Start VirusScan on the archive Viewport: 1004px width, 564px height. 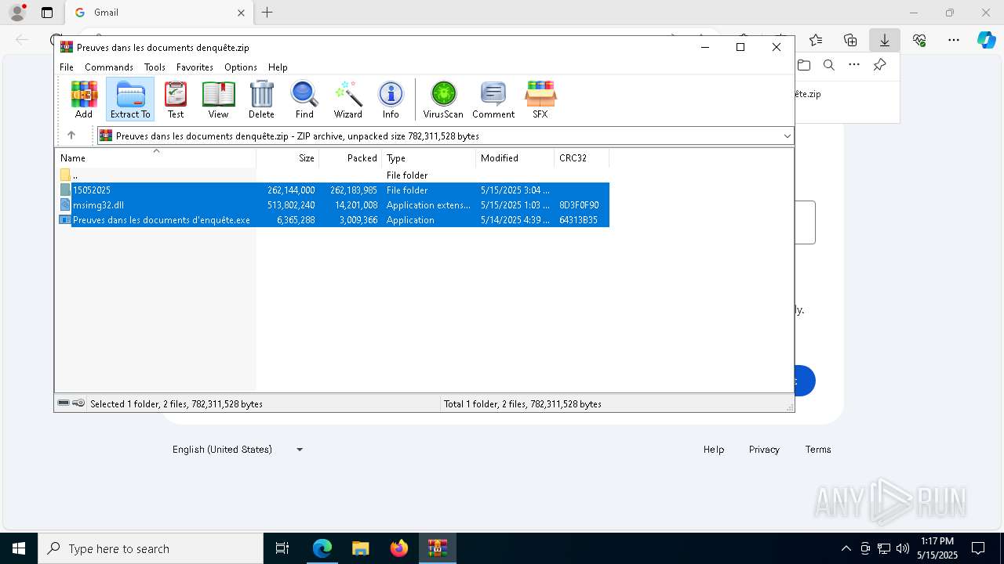tap(443, 99)
